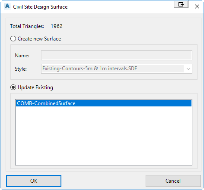The height and width of the screenshot is (190, 204).
Task: Select the Update Existing radio button
Action: coord(13,87)
